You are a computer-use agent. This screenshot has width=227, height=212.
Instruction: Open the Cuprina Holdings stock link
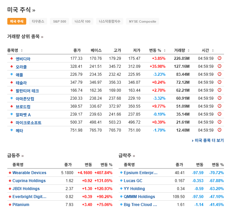click(29, 180)
